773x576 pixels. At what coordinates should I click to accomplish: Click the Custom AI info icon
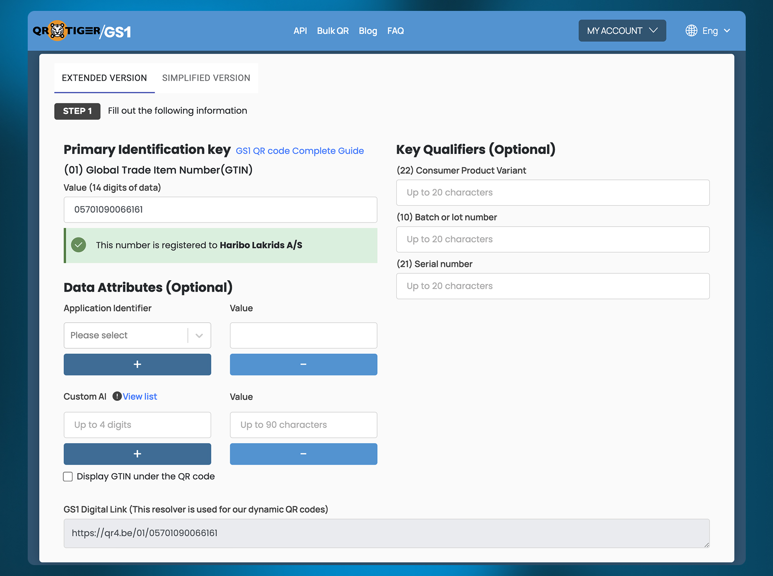(117, 396)
